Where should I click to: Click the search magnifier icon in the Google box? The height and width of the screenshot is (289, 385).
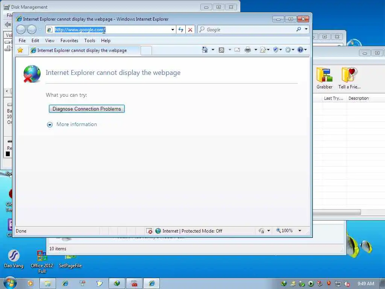(x=299, y=29)
